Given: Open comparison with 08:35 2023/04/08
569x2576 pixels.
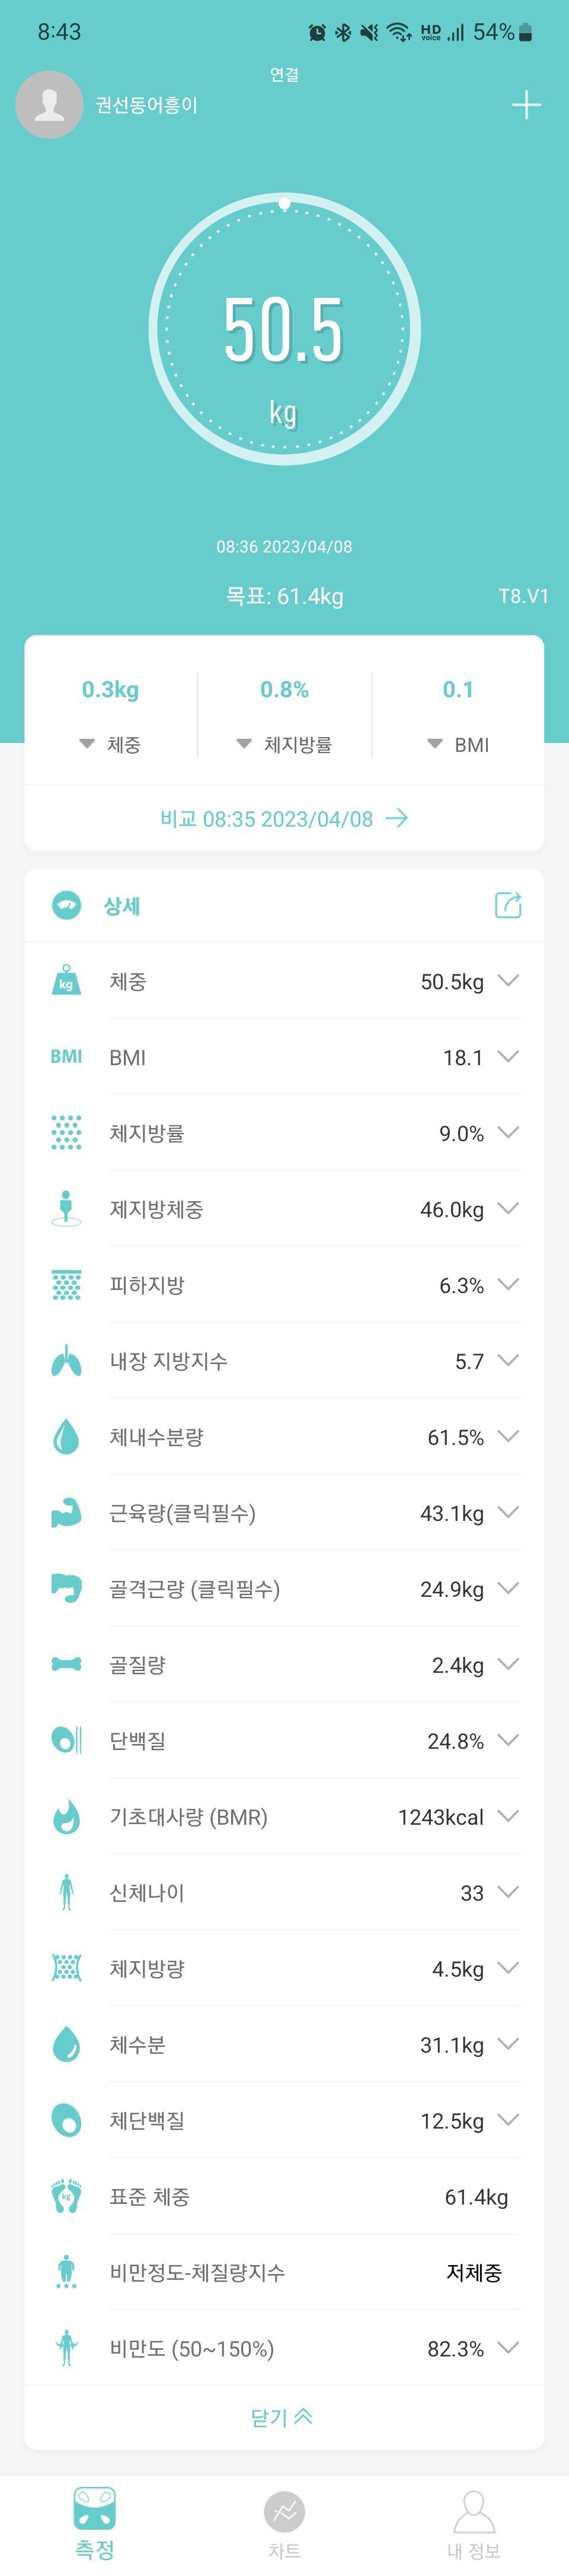Looking at the screenshot, I should click(x=284, y=819).
